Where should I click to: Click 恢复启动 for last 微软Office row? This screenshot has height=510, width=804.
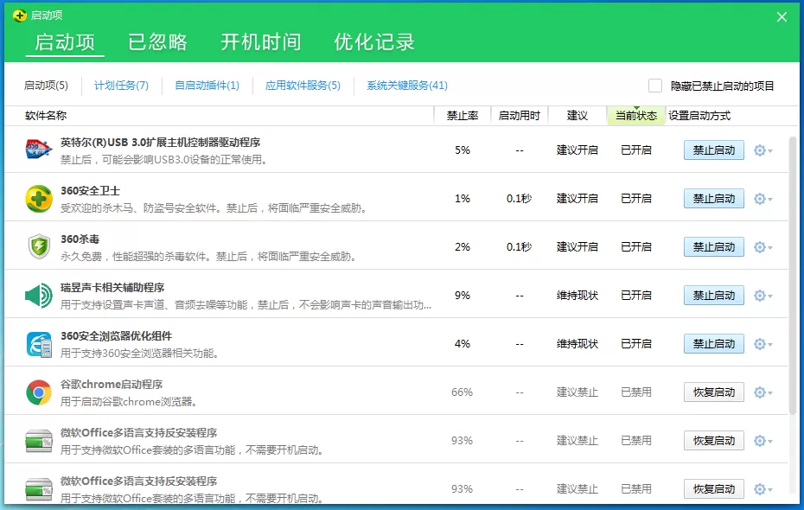(714, 489)
